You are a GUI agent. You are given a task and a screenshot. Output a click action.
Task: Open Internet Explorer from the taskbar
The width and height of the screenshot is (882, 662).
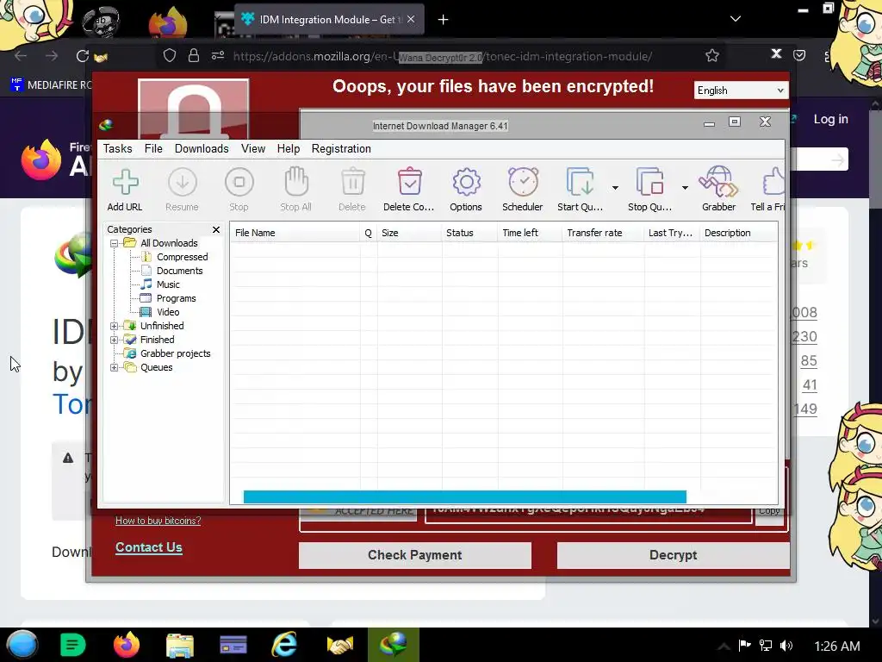(x=284, y=645)
